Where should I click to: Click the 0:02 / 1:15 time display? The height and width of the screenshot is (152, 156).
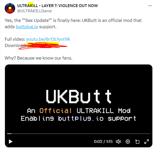click(103, 142)
